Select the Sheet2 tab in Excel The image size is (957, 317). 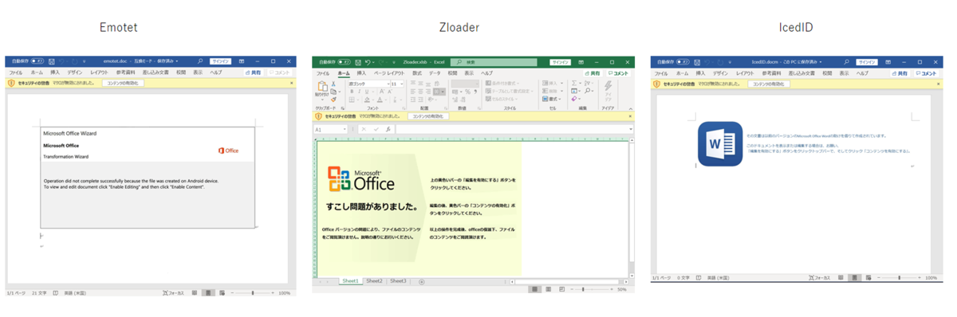pos(375,281)
